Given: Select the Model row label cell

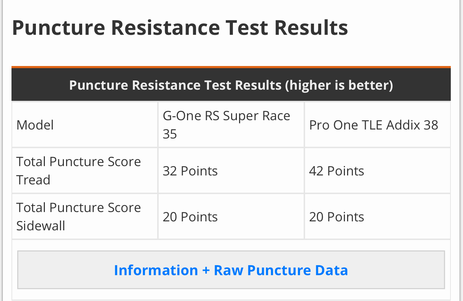Looking at the screenshot, I should 35,125.
